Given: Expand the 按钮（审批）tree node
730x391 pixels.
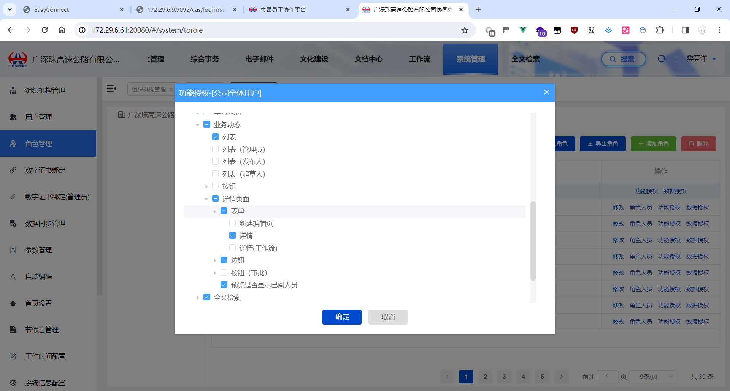Looking at the screenshot, I should (215, 273).
